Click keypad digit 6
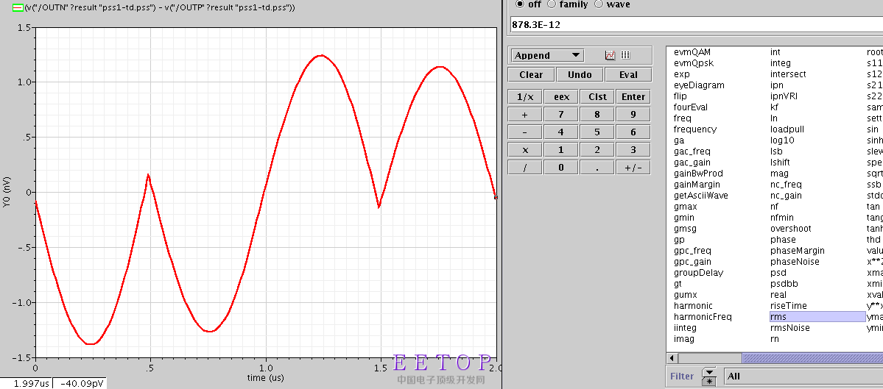 pos(633,132)
